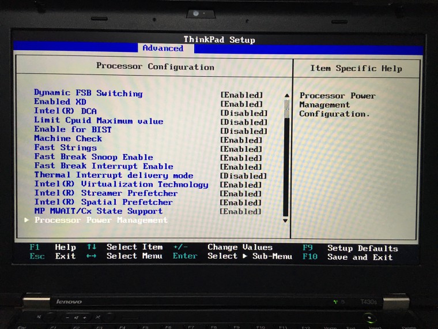Change Thermal Interrupt delivery mode value
This screenshot has height=329, width=438.
(x=243, y=175)
